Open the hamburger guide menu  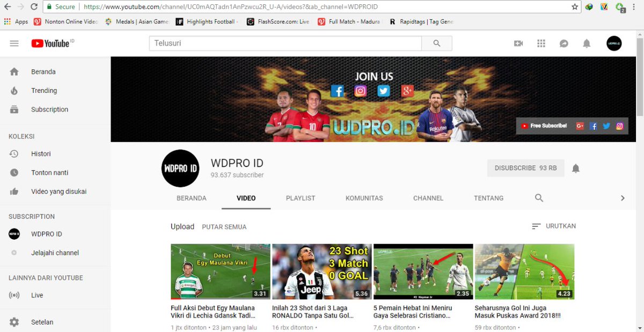14,43
